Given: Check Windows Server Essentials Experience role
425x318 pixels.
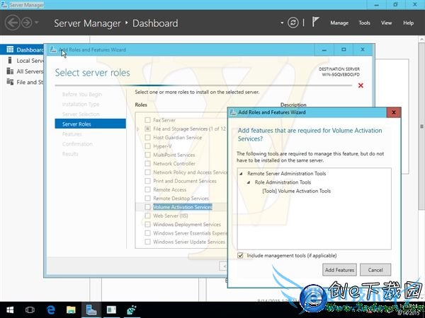Looking at the screenshot, I should pyautogui.click(x=147, y=232).
